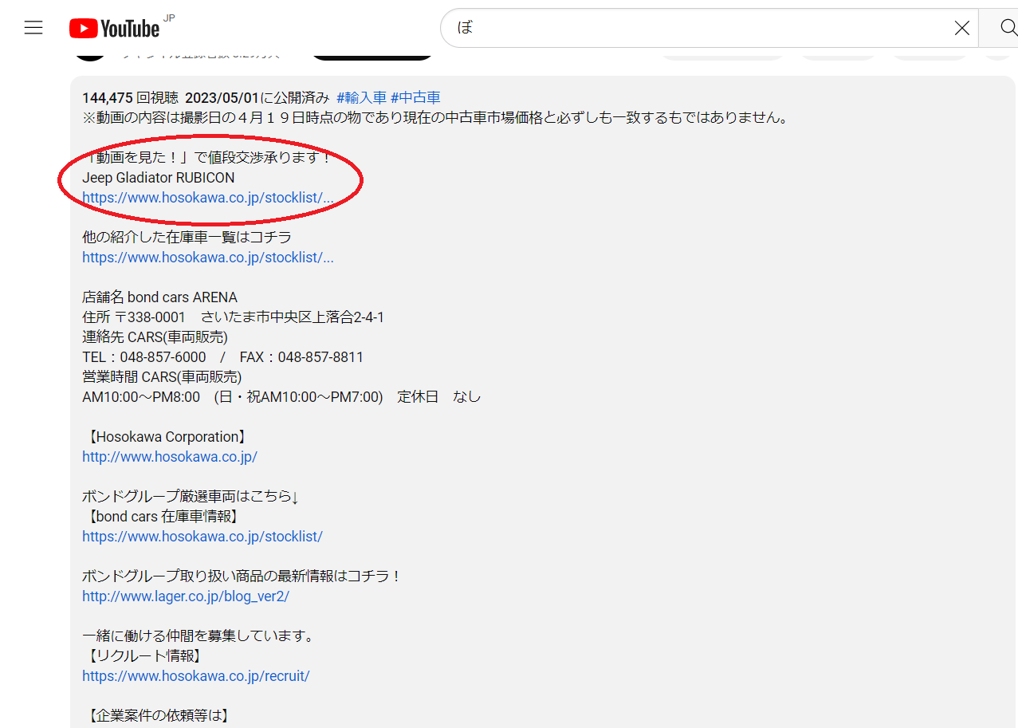The height and width of the screenshot is (728, 1018).
Task: Focus the YouTube search input field
Action: point(694,29)
